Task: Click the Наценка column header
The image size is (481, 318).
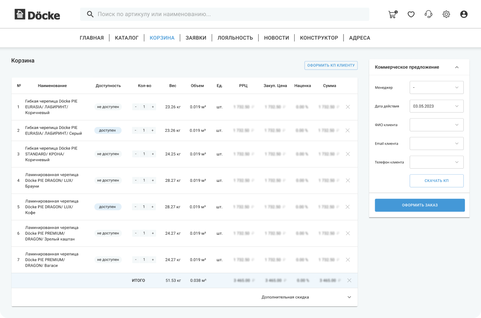Action: (x=303, y=86)
